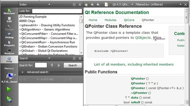190x106 pixels.
Task: Close the Index side panel
Action: pos(80,5)
